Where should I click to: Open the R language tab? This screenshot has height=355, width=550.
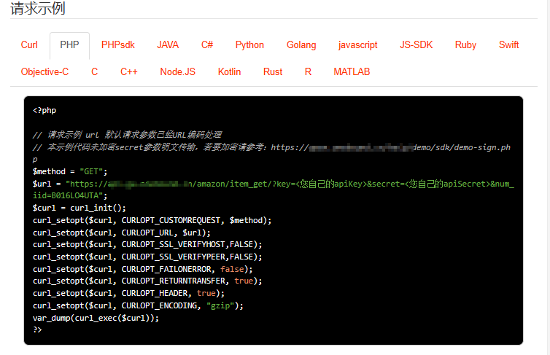[308, 72]
